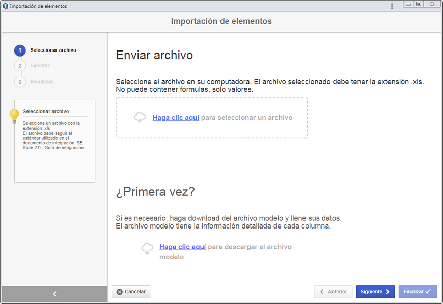Image resolution: width=443 pixels, height=304 pixels.
Task: Select step 1 circle Seleccionar archivo
Action: click(20, 50)
